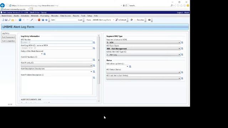Click into the Alert ID Numbers field
The height and width of the screenshot is (128, 228).
57,60
